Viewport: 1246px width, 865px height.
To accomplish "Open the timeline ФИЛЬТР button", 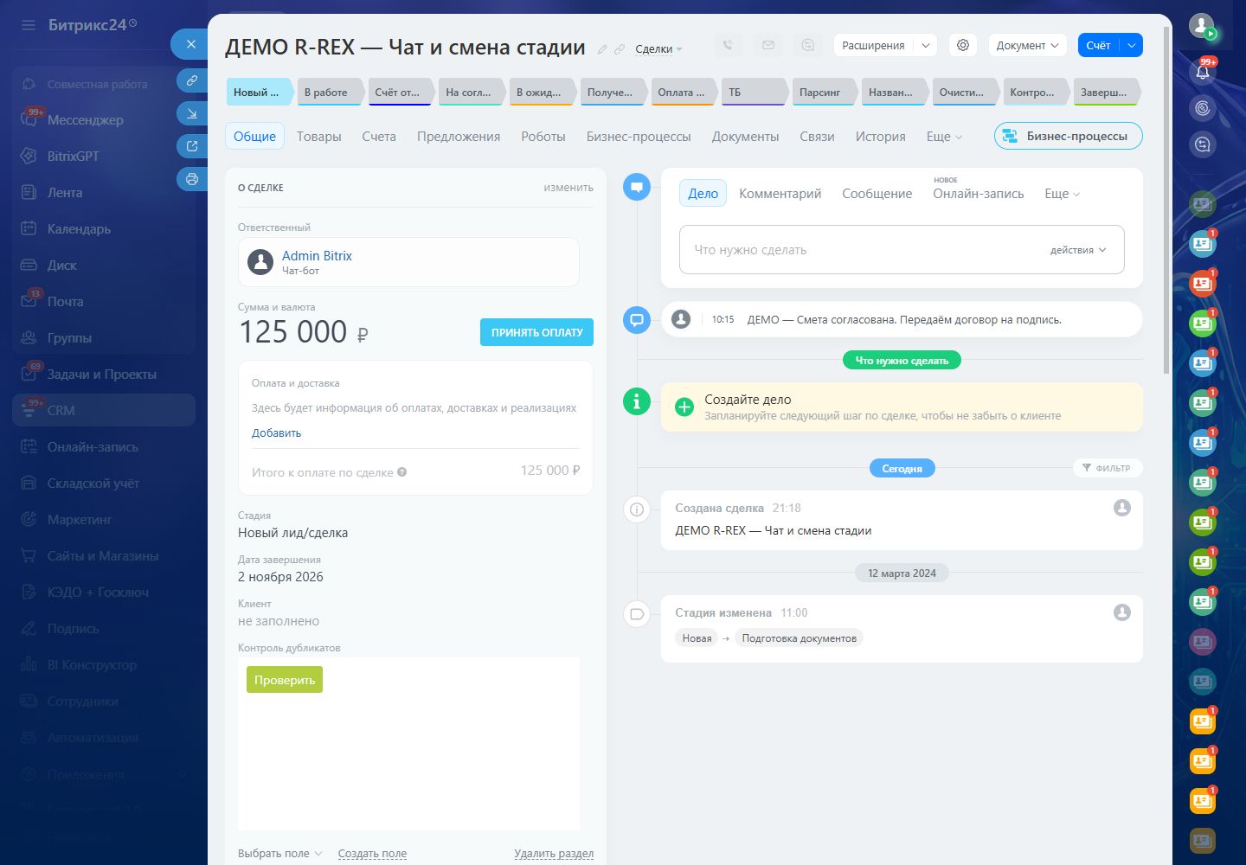I will pyautogui.click(x=1108, y=468).
